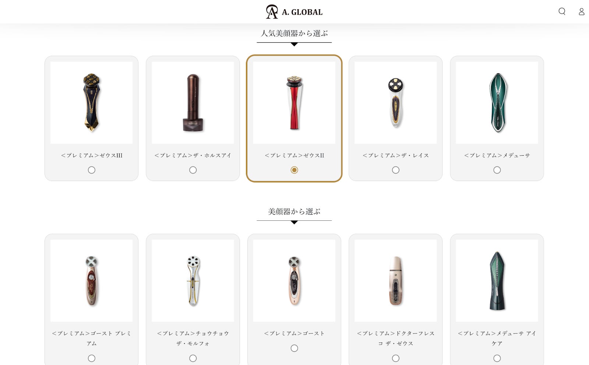
Task: Click the チョウチョウ ザ・モルフォ product image
Action: tap(193, 281)
